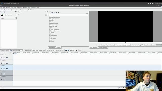Open the High Quality preview dropdown
This screenshot has height=91, width=162.
point(5,50)
